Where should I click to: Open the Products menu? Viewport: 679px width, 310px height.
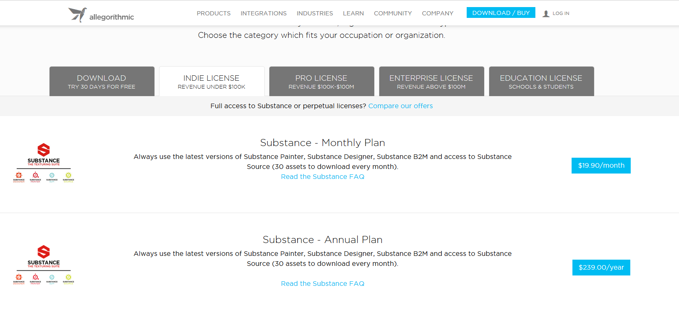tap(214, 13)
